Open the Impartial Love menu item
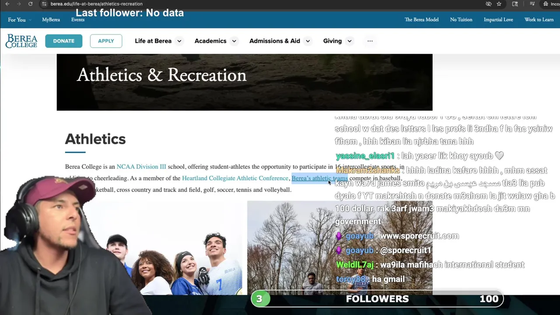Screen dimensions: 560x315 coord(498,20)
